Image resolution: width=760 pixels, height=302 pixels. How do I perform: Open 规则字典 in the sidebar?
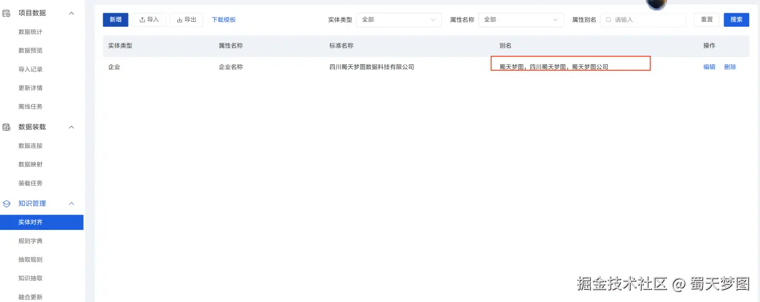click(30, 241)
